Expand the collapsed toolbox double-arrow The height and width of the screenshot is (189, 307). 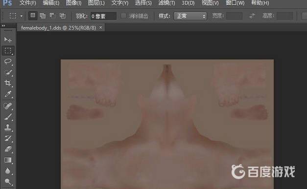[3, 25]
